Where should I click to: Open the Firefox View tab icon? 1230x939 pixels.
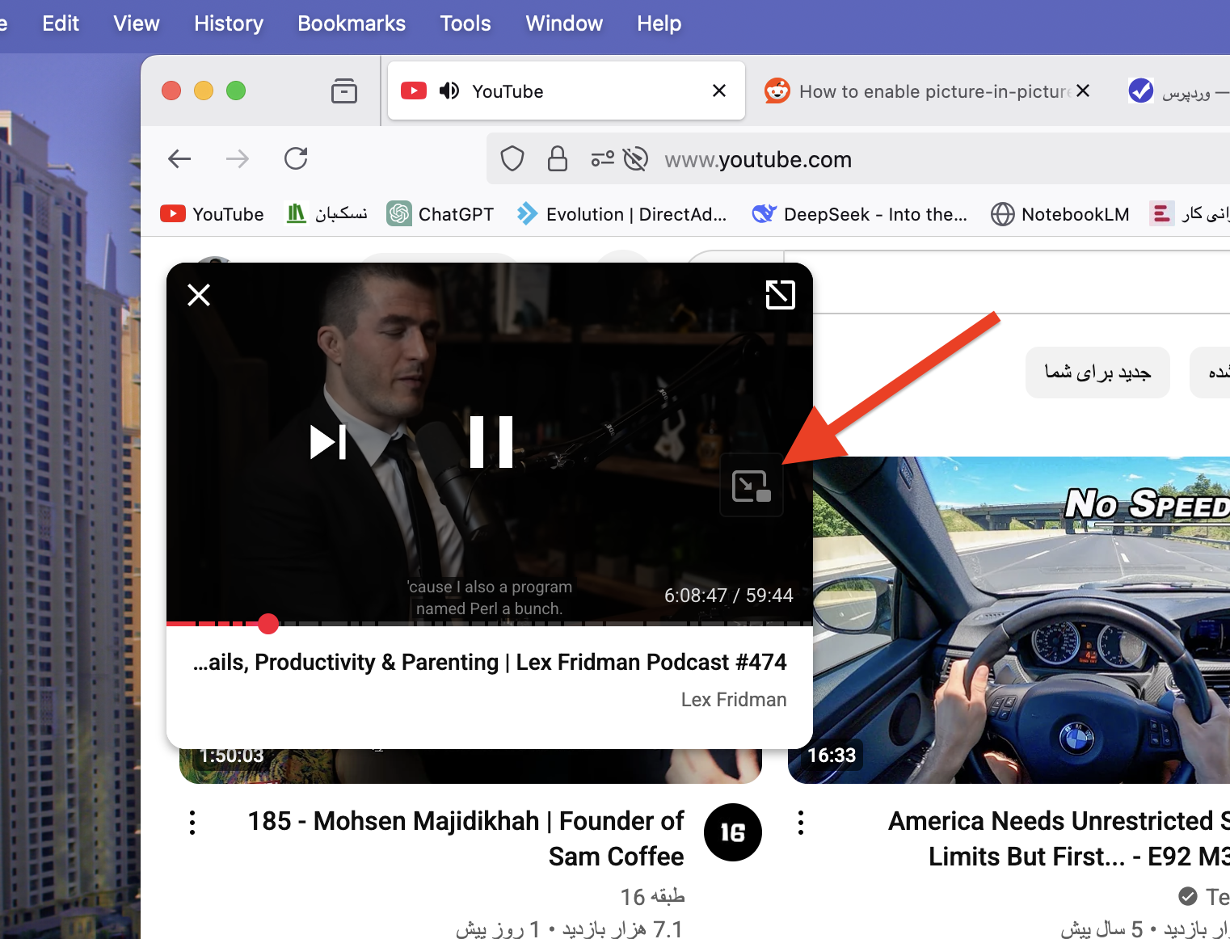pyautogui.click(x=344, y=91)
